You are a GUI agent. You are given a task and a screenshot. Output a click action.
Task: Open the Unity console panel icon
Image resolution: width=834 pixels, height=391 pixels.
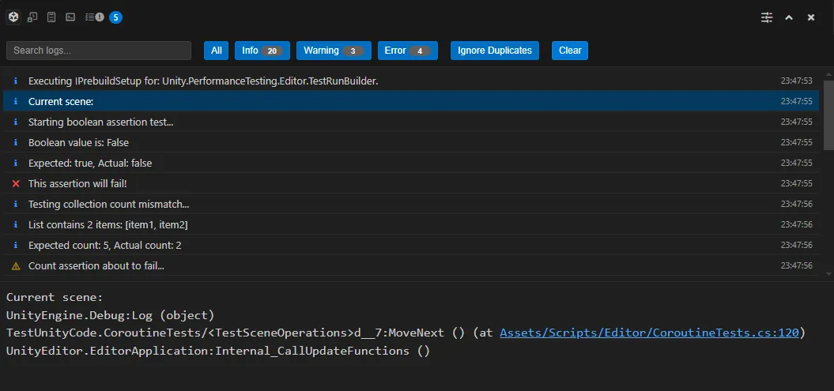coord(13,17)
